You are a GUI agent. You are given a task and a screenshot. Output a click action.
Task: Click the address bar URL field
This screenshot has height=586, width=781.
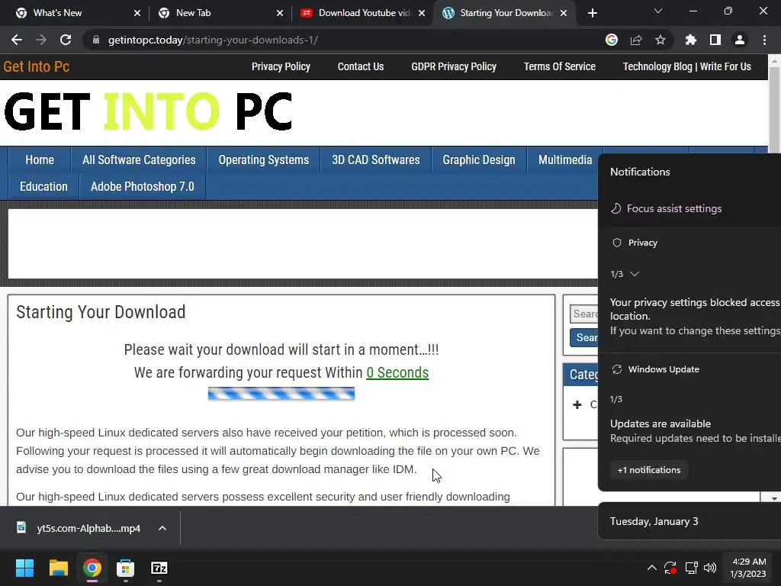[344, 40]
